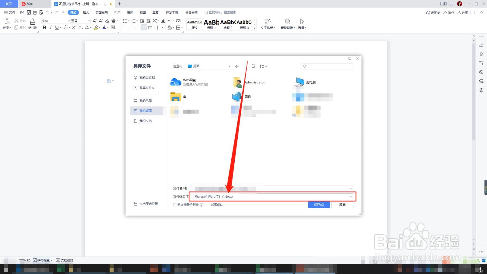Viewport: 487px width, 274px height.
Task: Open the 此电脑 This PC item
Action: (x=306, y=82)
